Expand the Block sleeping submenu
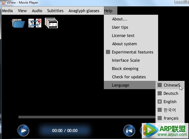 [x=131, y=69]
